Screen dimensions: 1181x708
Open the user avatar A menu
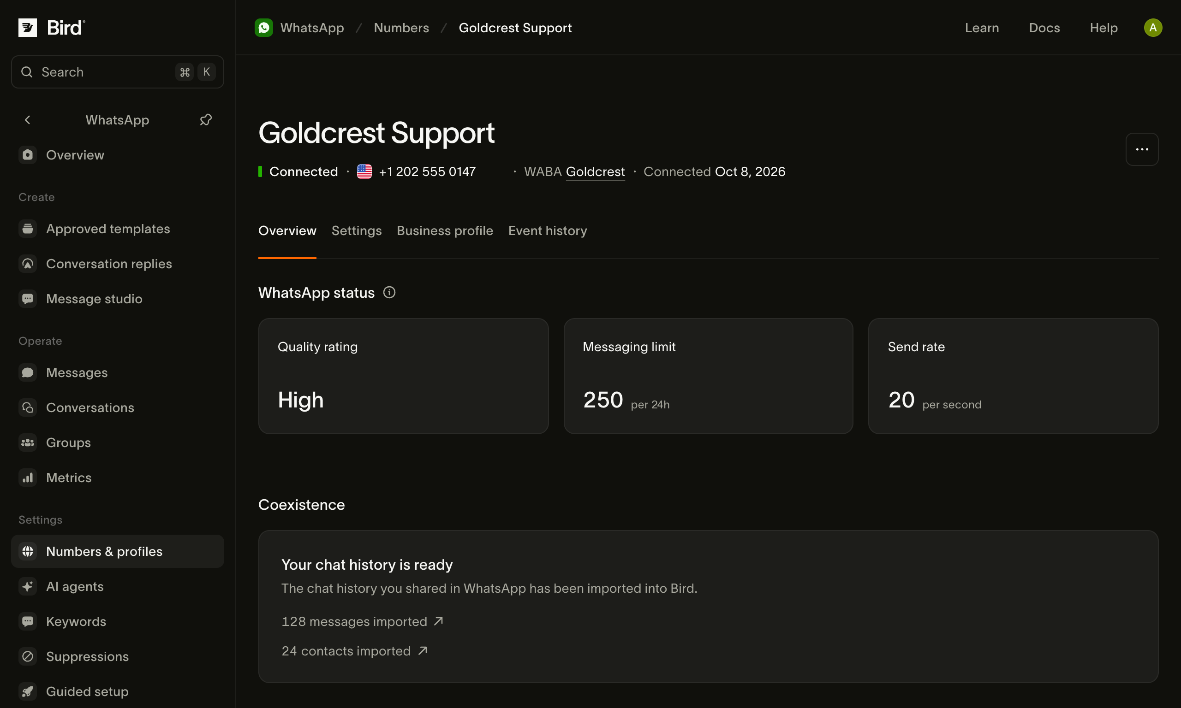tap(1153, 28)
